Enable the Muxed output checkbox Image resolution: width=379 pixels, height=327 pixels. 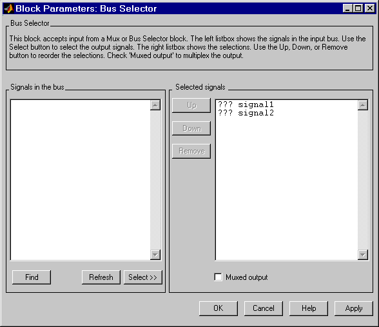(x=218, y=277)
